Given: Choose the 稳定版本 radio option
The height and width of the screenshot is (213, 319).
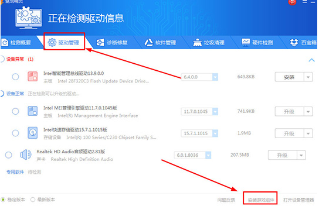Looking at the screenshot, I should (3, 200).
